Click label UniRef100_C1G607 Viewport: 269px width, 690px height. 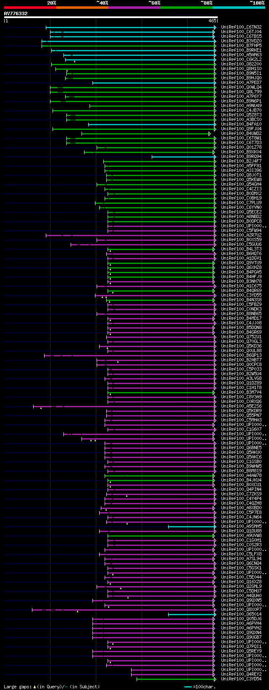click(x=241, y=429)
